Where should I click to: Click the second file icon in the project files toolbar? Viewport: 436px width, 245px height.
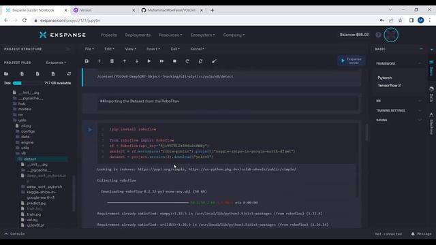37,73
